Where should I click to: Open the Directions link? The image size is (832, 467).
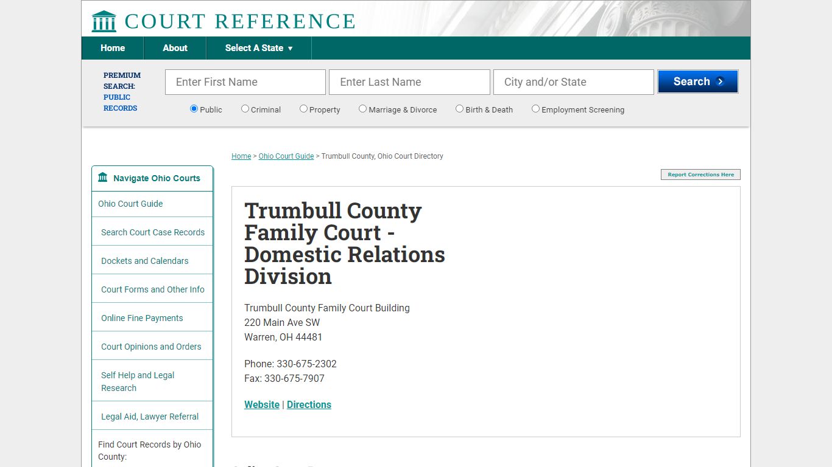(x=309, y=404)
